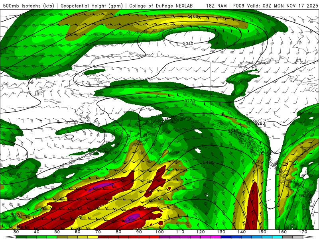Viewport: 319px width, 239px height.
Task: Click the 'F009 Valid: 03Z MON NOV 17 2025' text
Action: tap(276, 6)
